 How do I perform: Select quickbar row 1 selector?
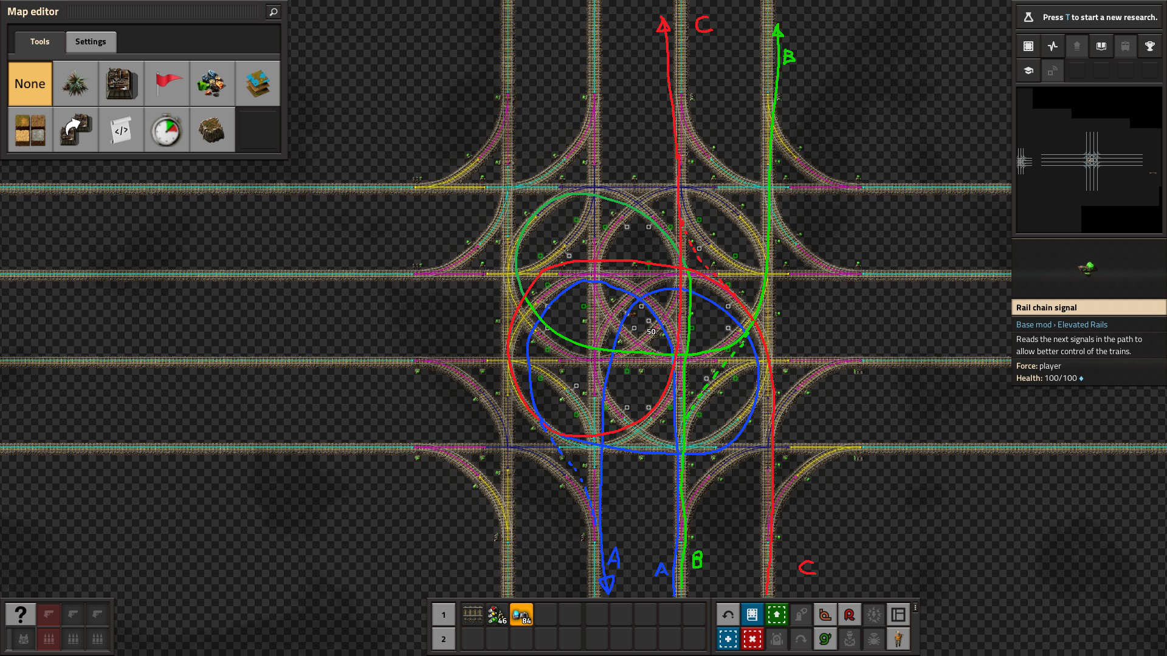click(x=444, y=615)
